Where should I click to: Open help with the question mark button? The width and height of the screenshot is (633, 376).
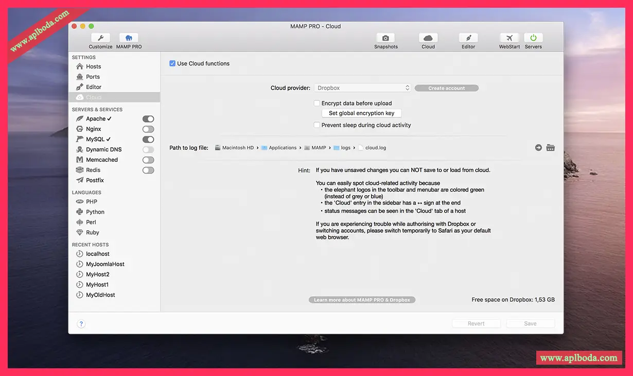(81, 324)
